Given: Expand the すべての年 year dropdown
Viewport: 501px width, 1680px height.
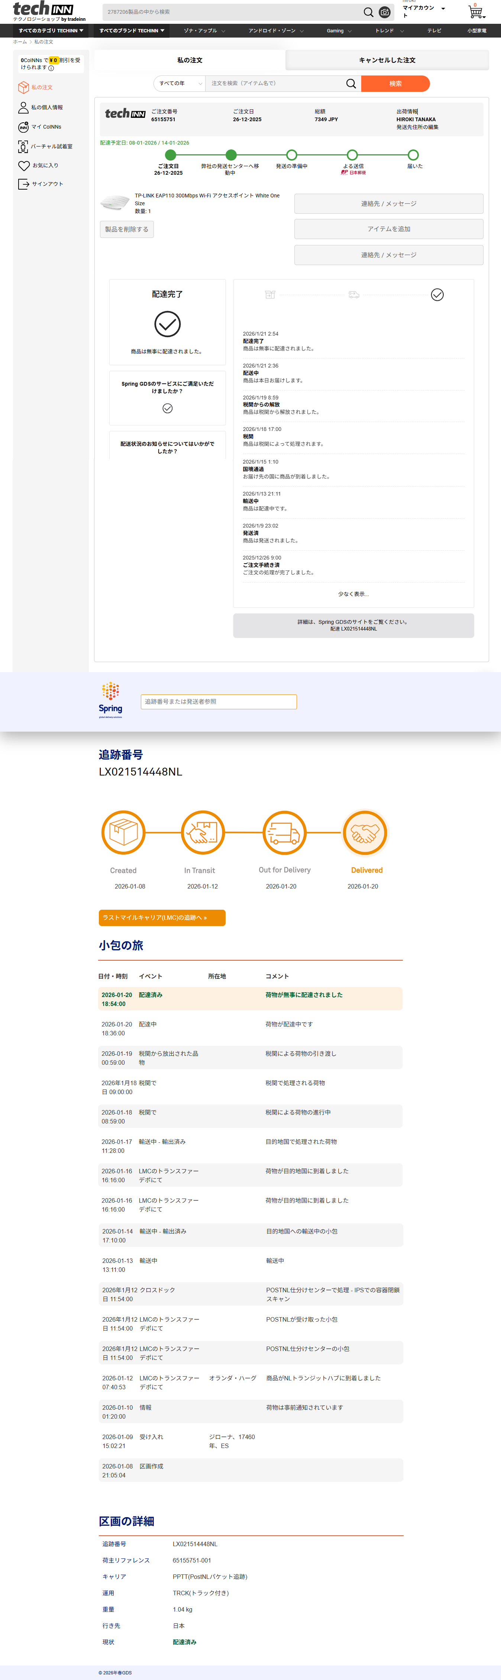Looking at the screenshot, I should coord(180,84).
